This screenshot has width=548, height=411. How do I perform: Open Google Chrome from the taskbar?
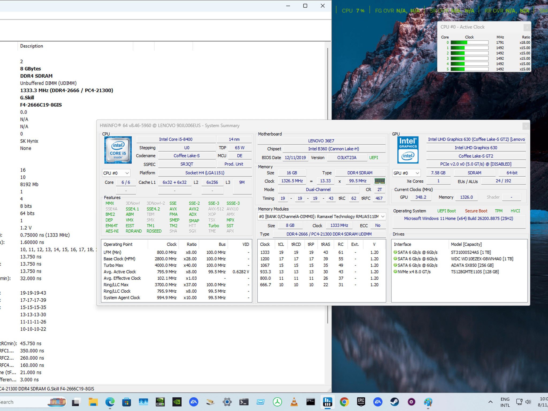[x=344, y=402]
